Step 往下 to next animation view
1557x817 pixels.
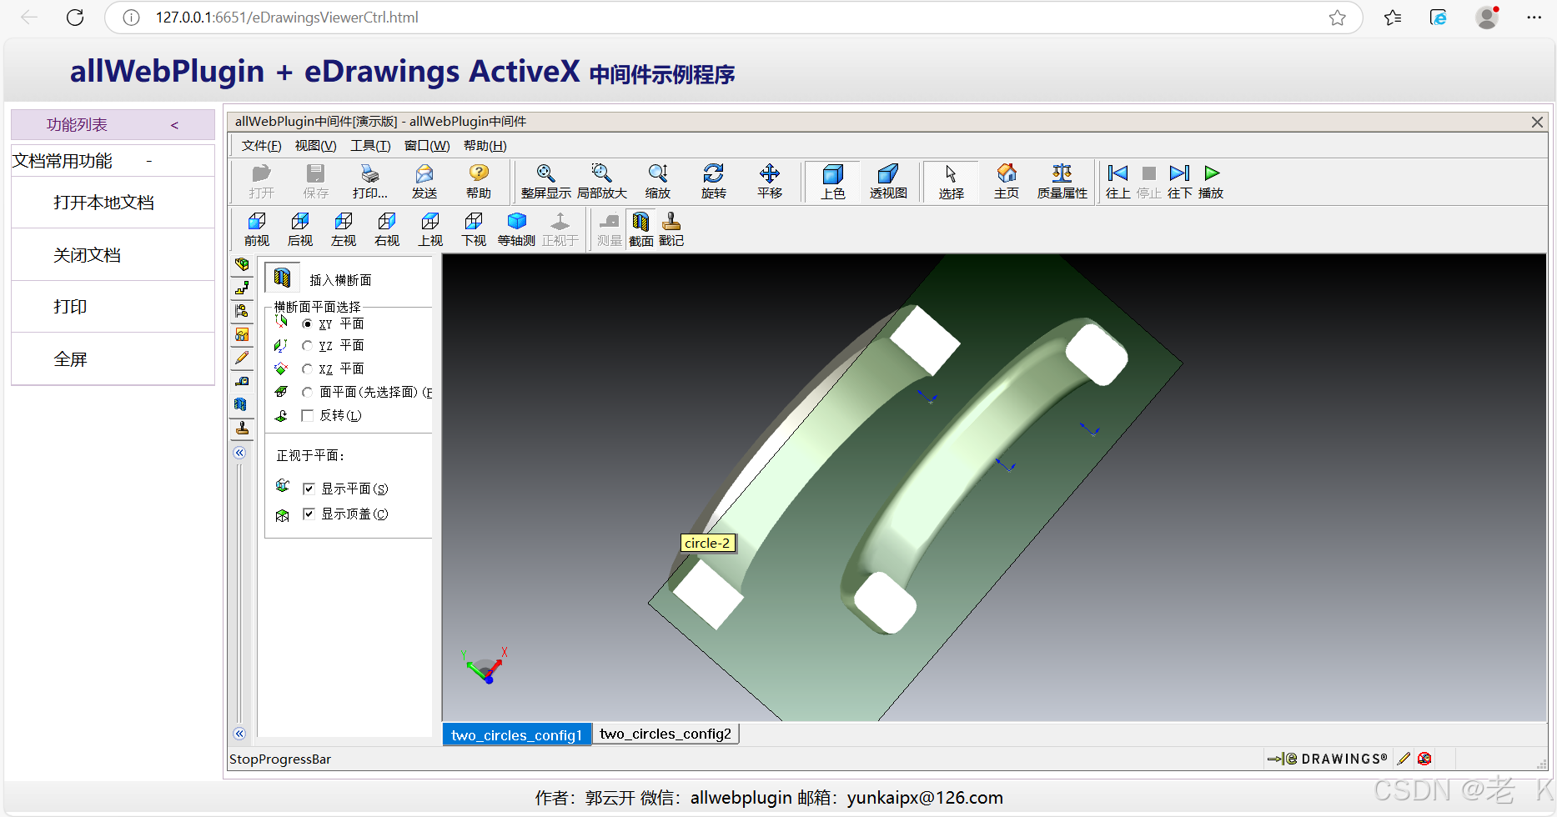pos(1179,181)
